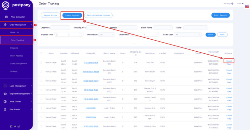Click the blue Search button
This screenshot has width=250, height=130.
click(x=210, y=34)
